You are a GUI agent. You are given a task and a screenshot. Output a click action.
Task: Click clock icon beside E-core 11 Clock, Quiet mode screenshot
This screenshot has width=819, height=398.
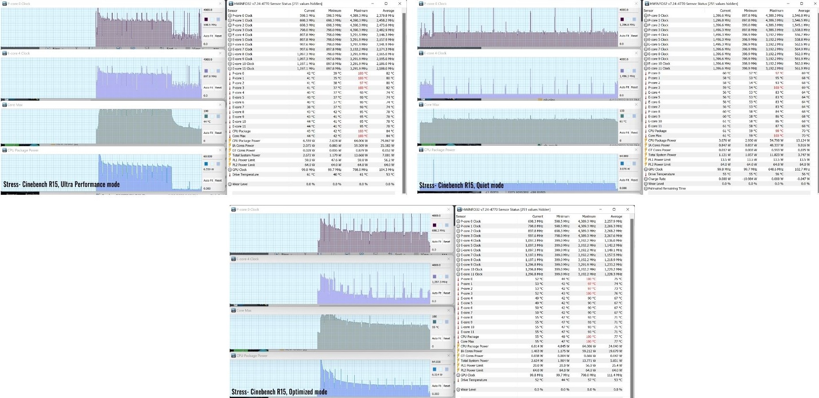[646, 68]
